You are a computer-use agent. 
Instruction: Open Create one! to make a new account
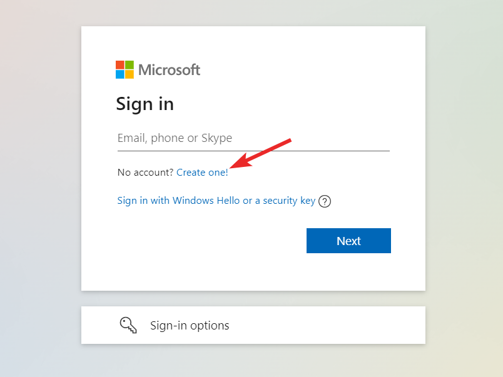(202, 172)
